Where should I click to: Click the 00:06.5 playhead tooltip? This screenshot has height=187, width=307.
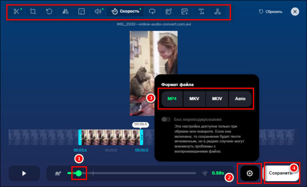click(141, 124)
